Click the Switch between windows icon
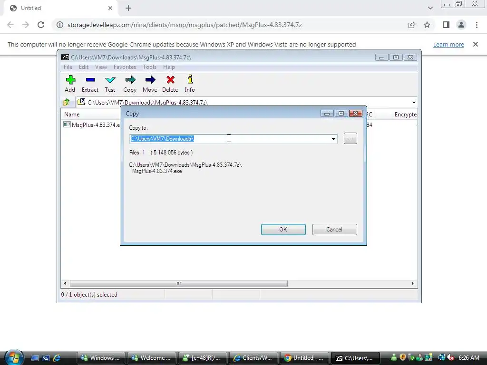 [46, 358]
